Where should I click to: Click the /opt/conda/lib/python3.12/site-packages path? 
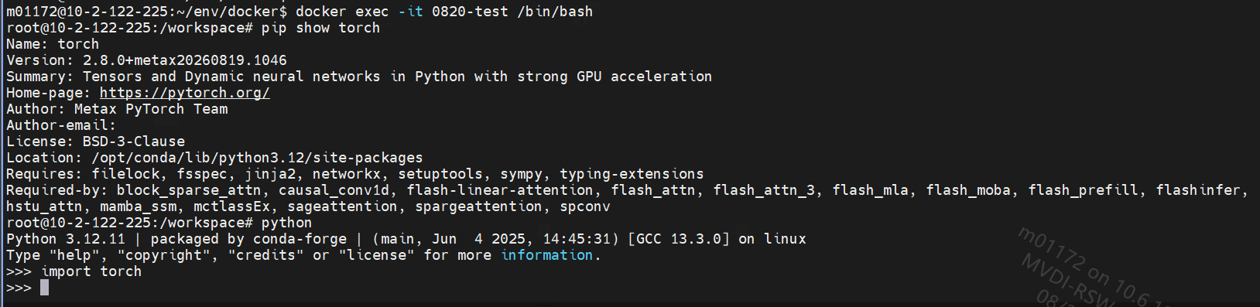click(257, 158)
